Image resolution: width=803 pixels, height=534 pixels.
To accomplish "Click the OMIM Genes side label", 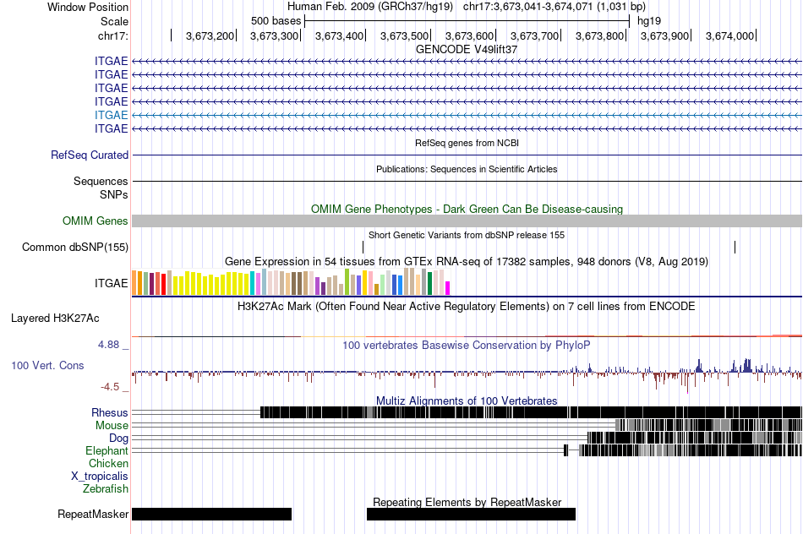I will coord(96,221).
